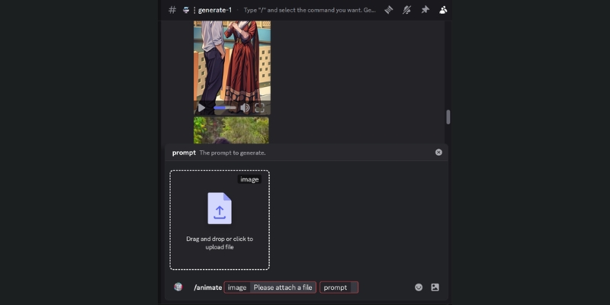610x305 pixels.
Task: Click the 'Please attach a file' field
Action: 283,287
